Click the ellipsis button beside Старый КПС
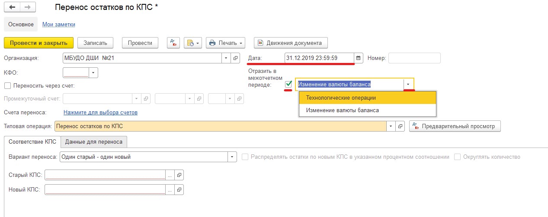 (170, 175)
